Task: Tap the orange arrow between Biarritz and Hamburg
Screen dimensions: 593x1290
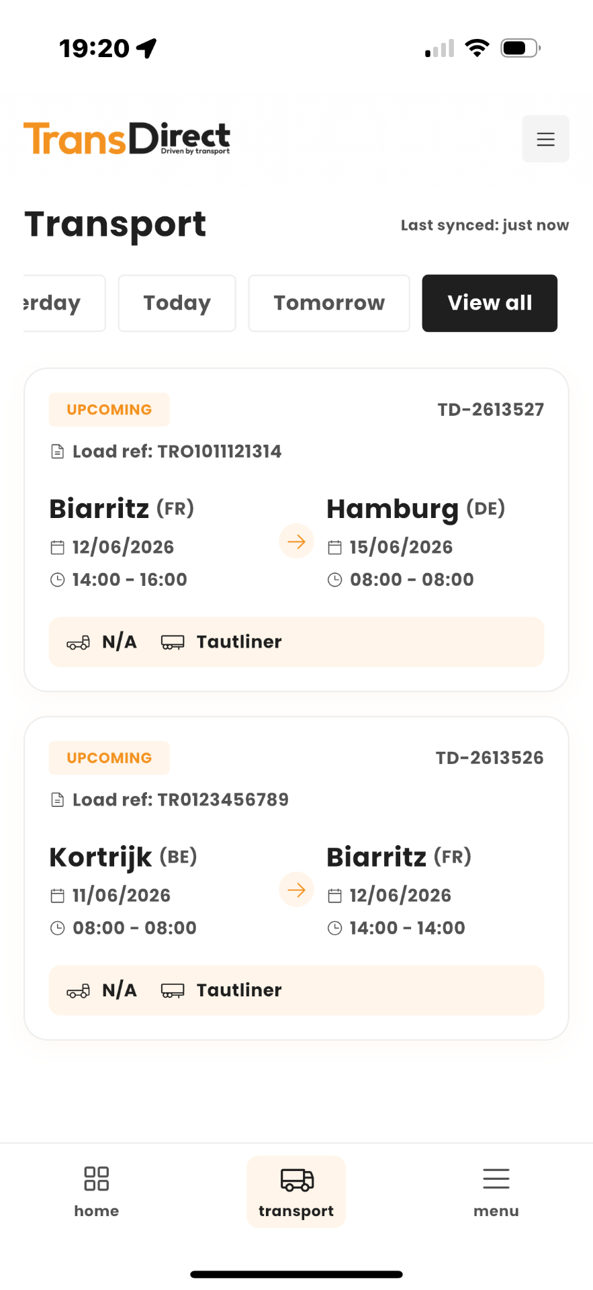Action: (296, 542)
